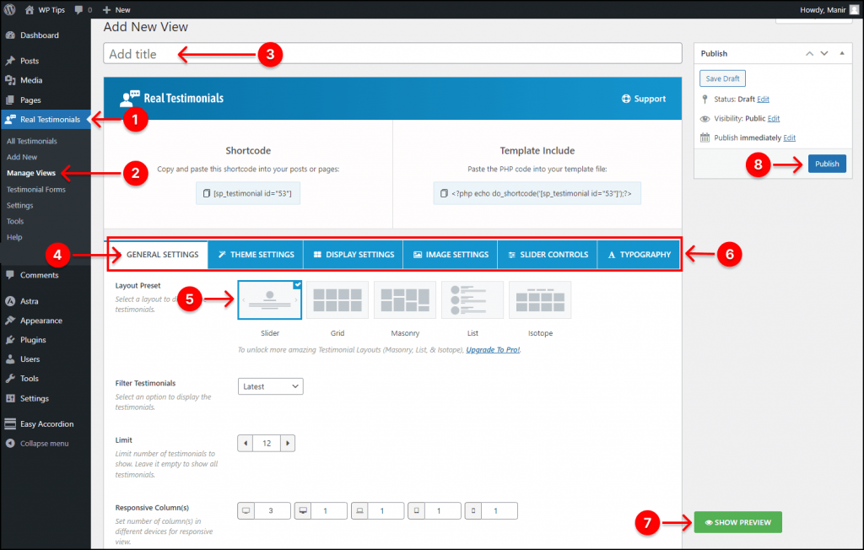Screen dimensions: 864x550
Task: Click Add New testimonial submenu
Action: pyautogui.click(x=22, y=157)
